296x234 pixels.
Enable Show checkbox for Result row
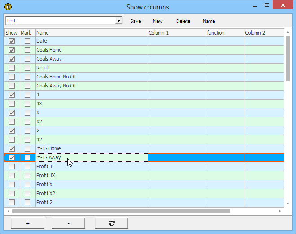(12, 68)
